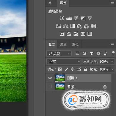
Task: Expand the 不透明度 opacity dropdown arrow
Action: 112,62
